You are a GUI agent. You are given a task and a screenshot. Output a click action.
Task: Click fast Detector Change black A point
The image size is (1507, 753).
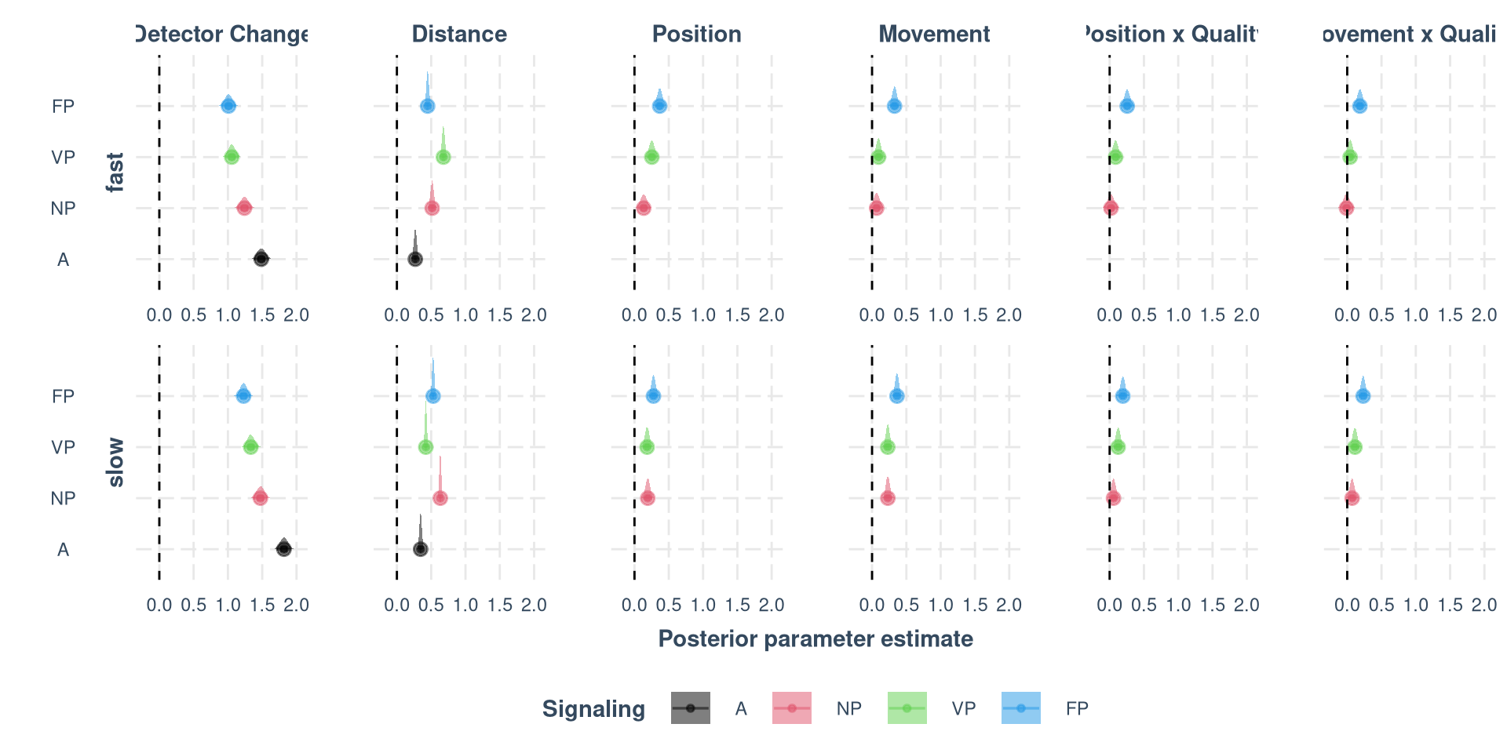pos(261,259)
